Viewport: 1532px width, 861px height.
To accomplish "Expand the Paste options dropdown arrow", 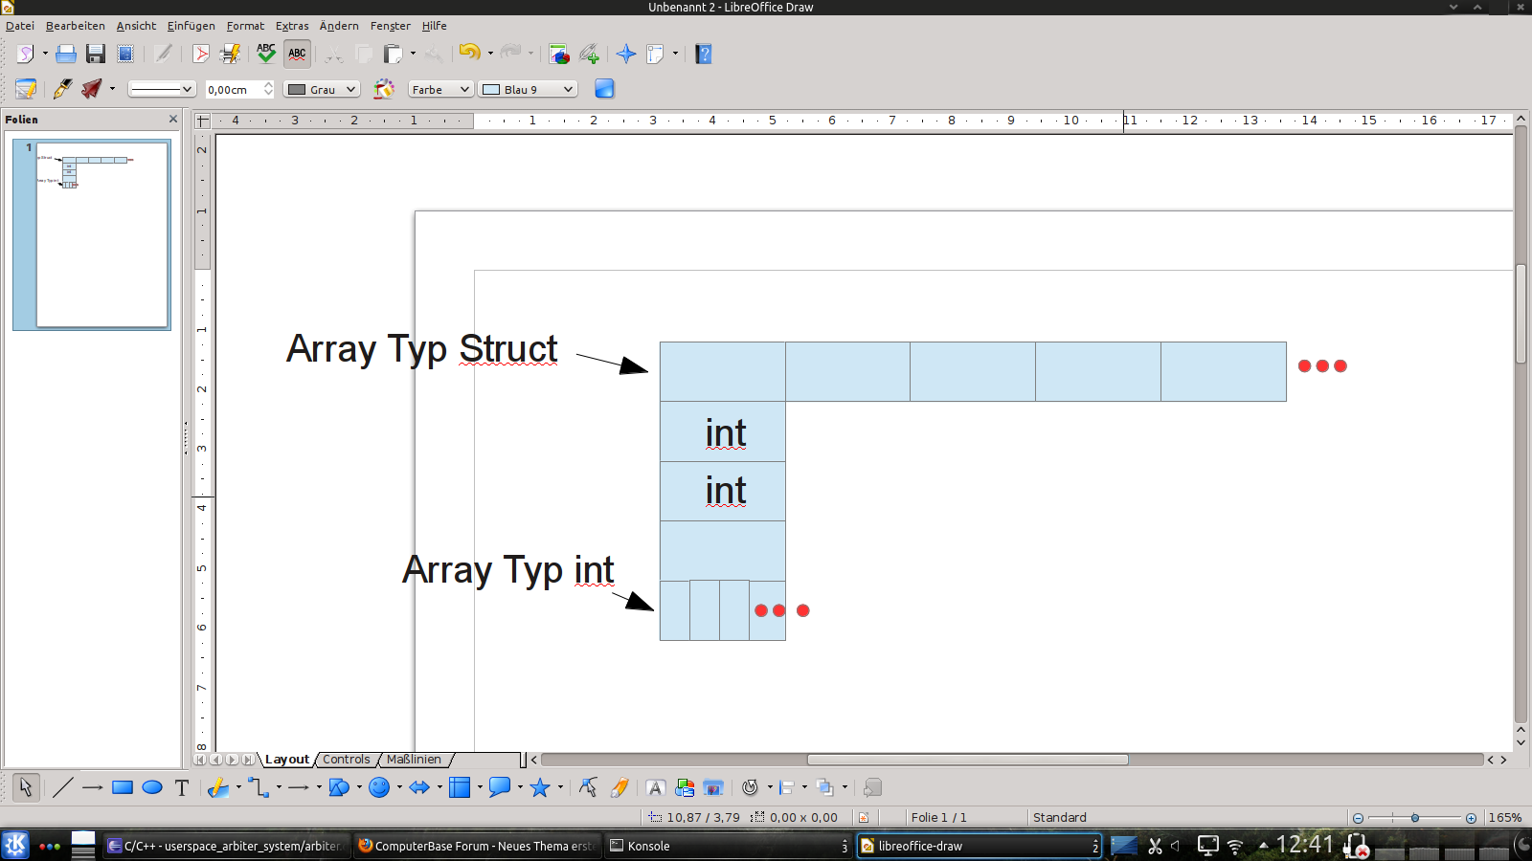I will (x=413, y=54).
